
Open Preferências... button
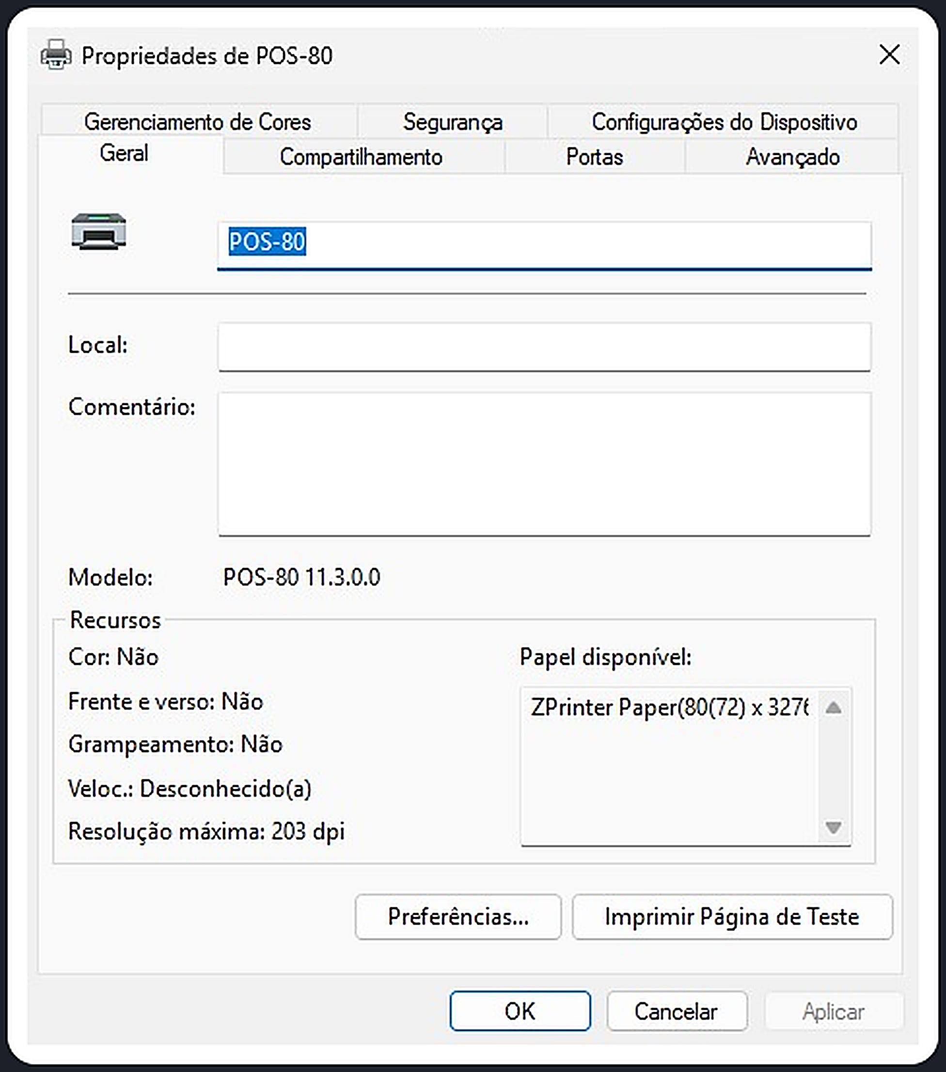(x=458, y=917)
